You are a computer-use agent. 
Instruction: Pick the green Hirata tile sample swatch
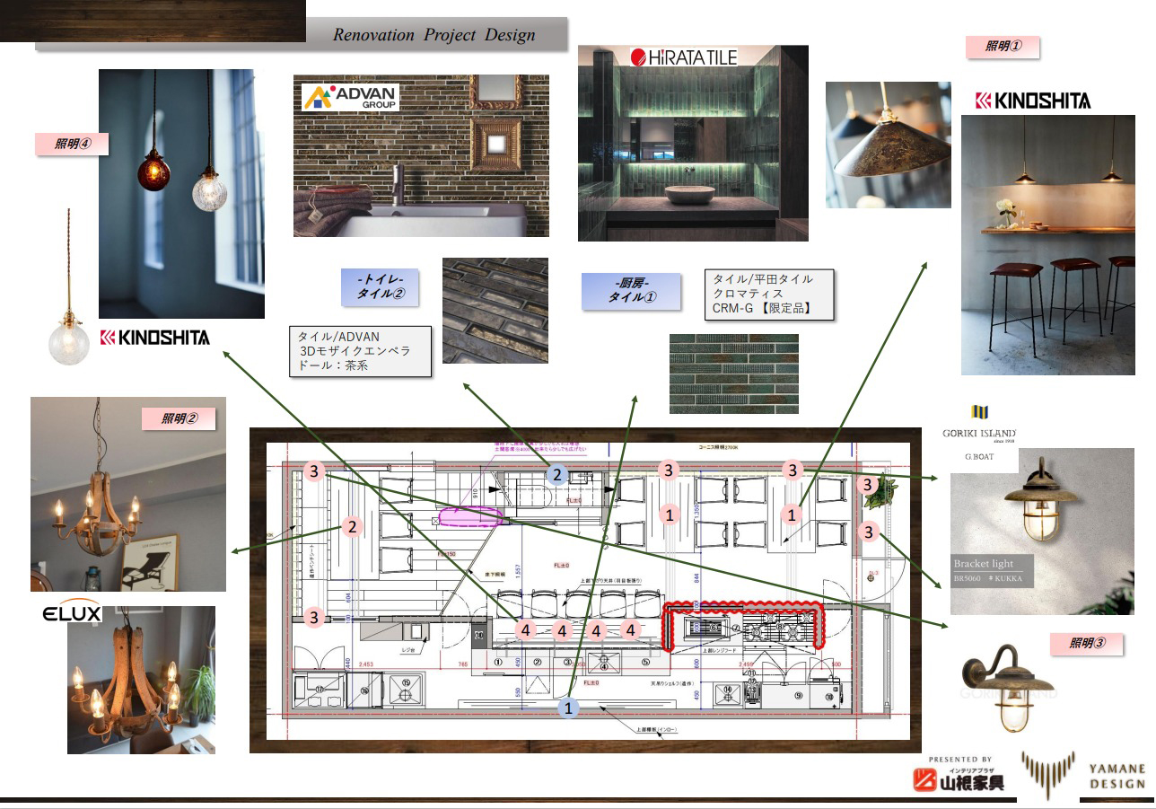coord(733,374)
